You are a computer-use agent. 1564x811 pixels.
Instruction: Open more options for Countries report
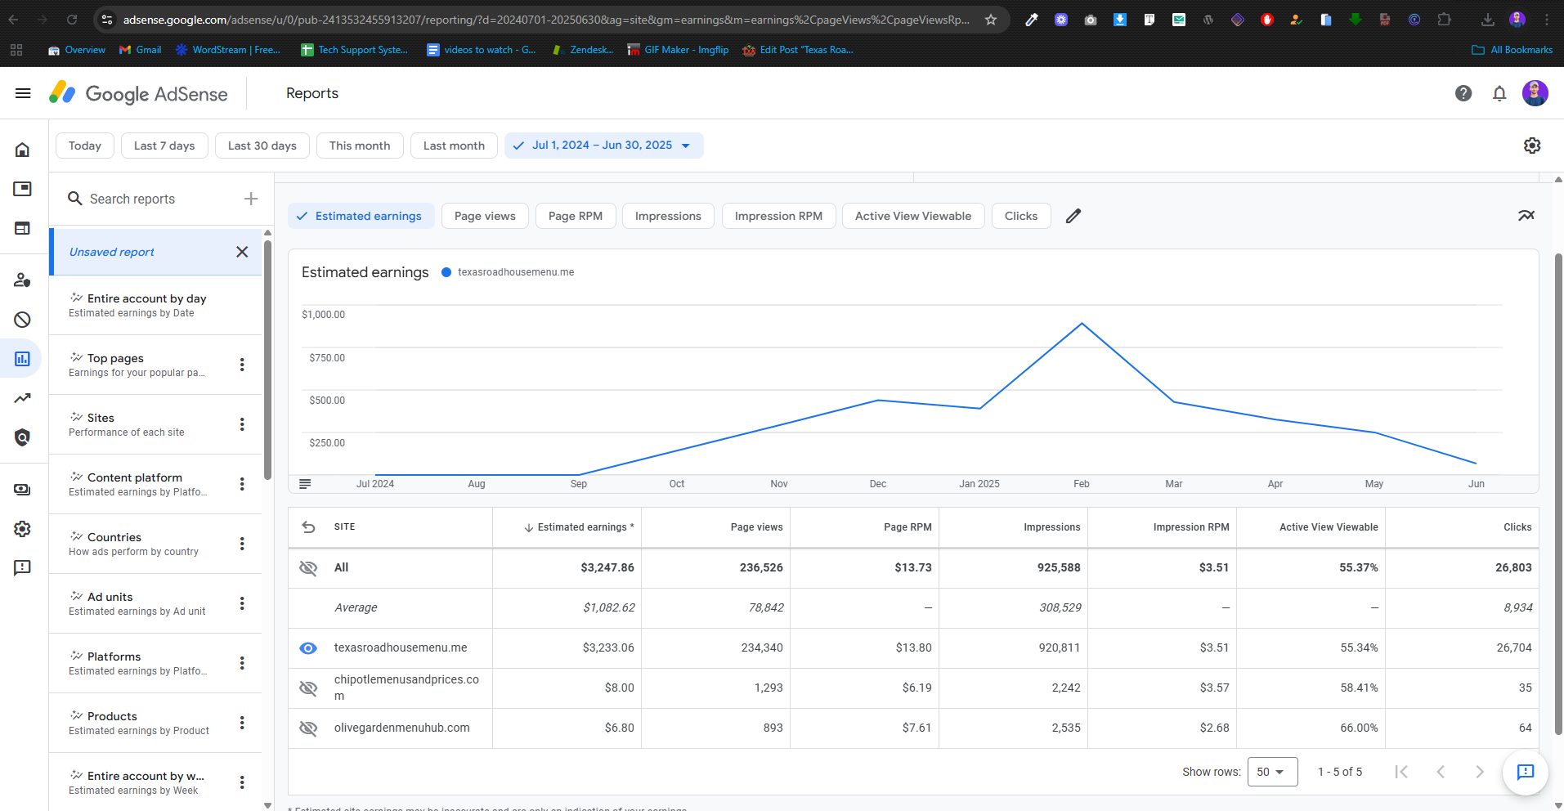[242, 544]
